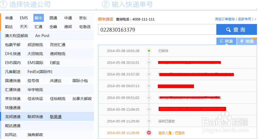Image resolution: width=263 pixels, height=139 pixels.
Task: Select 能达速递 courier
Action: tap(13, 126)
